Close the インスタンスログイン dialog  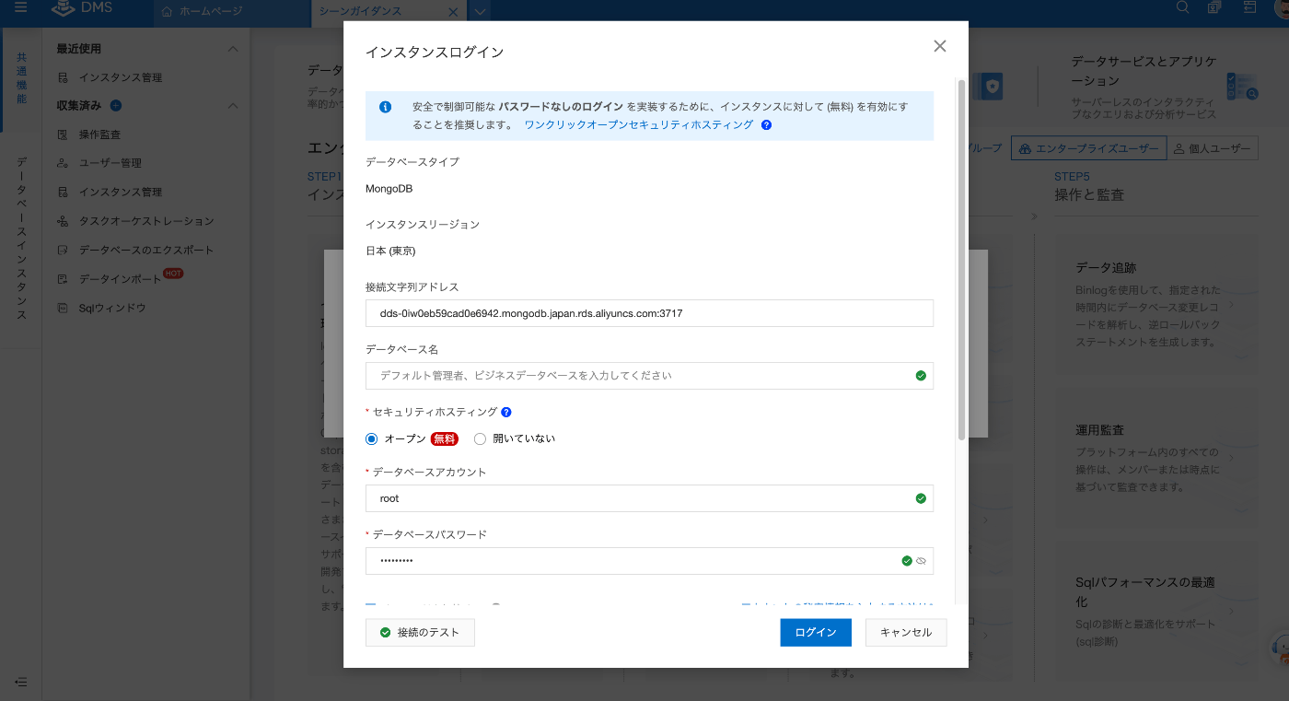tap(939, 46)
